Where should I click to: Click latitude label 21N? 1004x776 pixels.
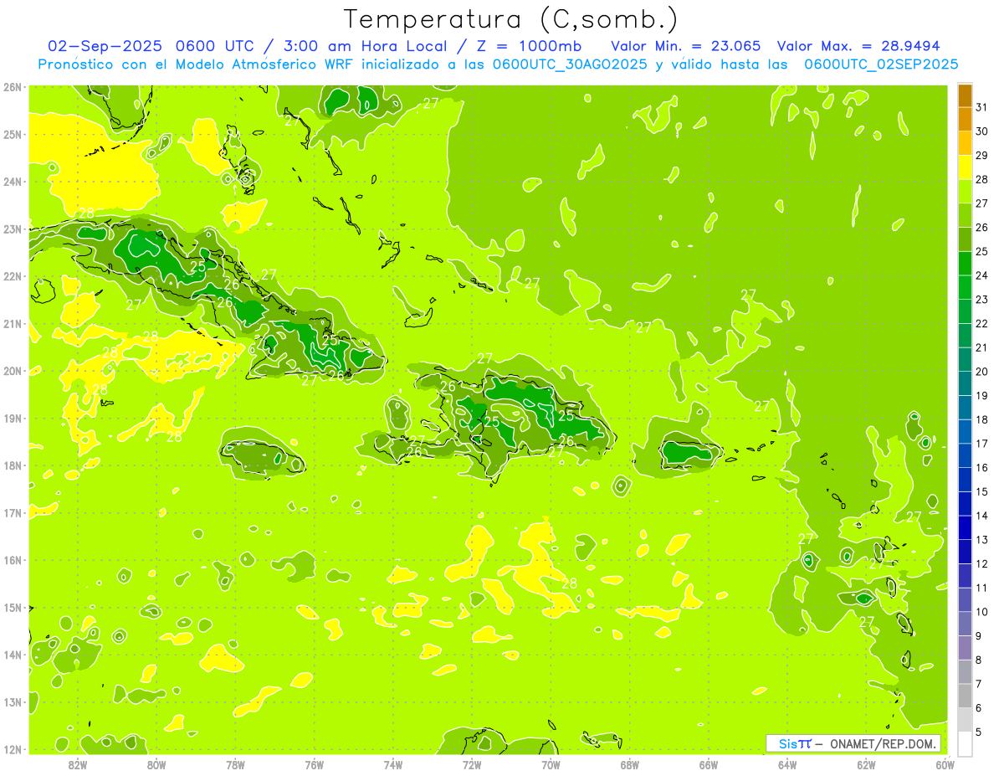[13, 324]
